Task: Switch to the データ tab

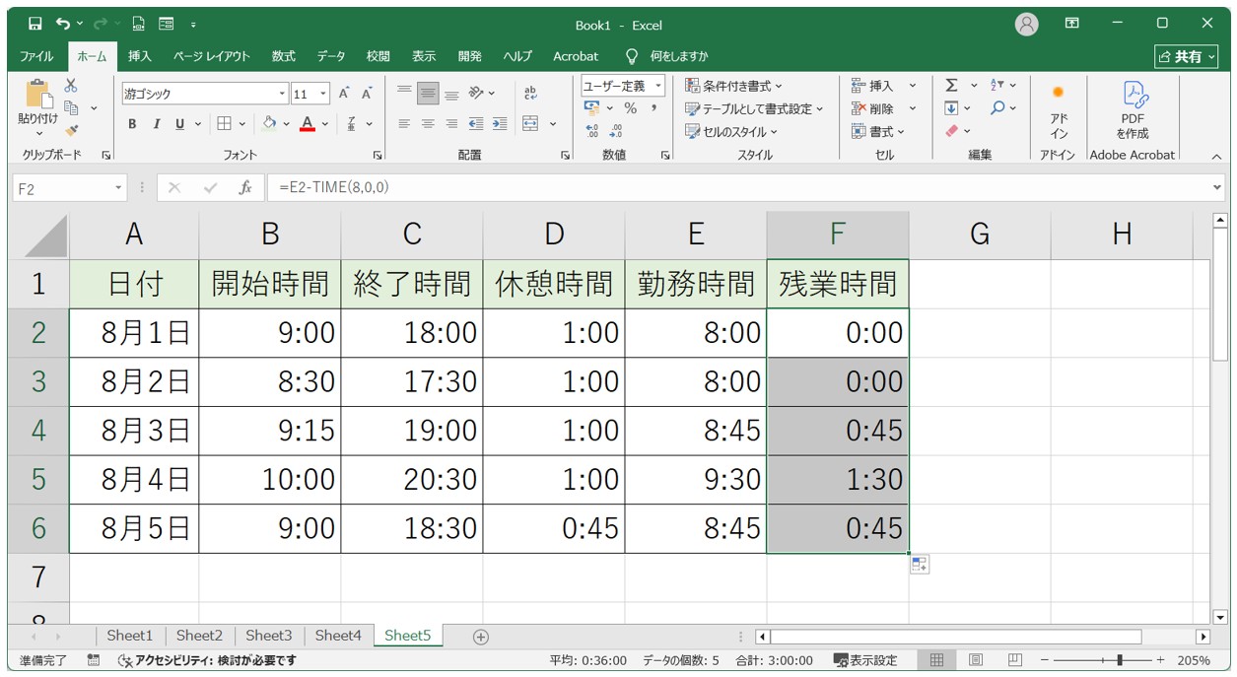Action: pyautogui.click(x=331, y=56)
